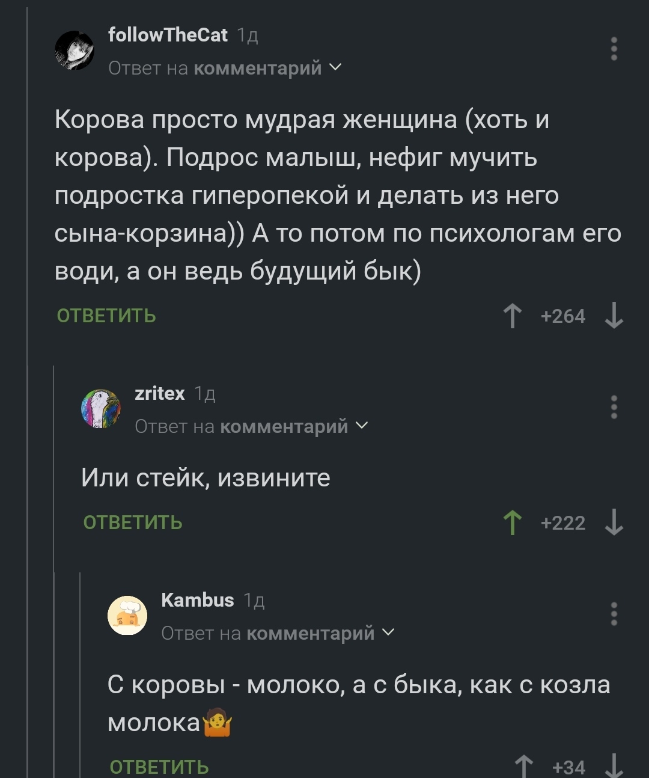This screenshot has height=778, width=649.
Task: Tap Kambus's avatar picture
Action: (x=127, y=616)
